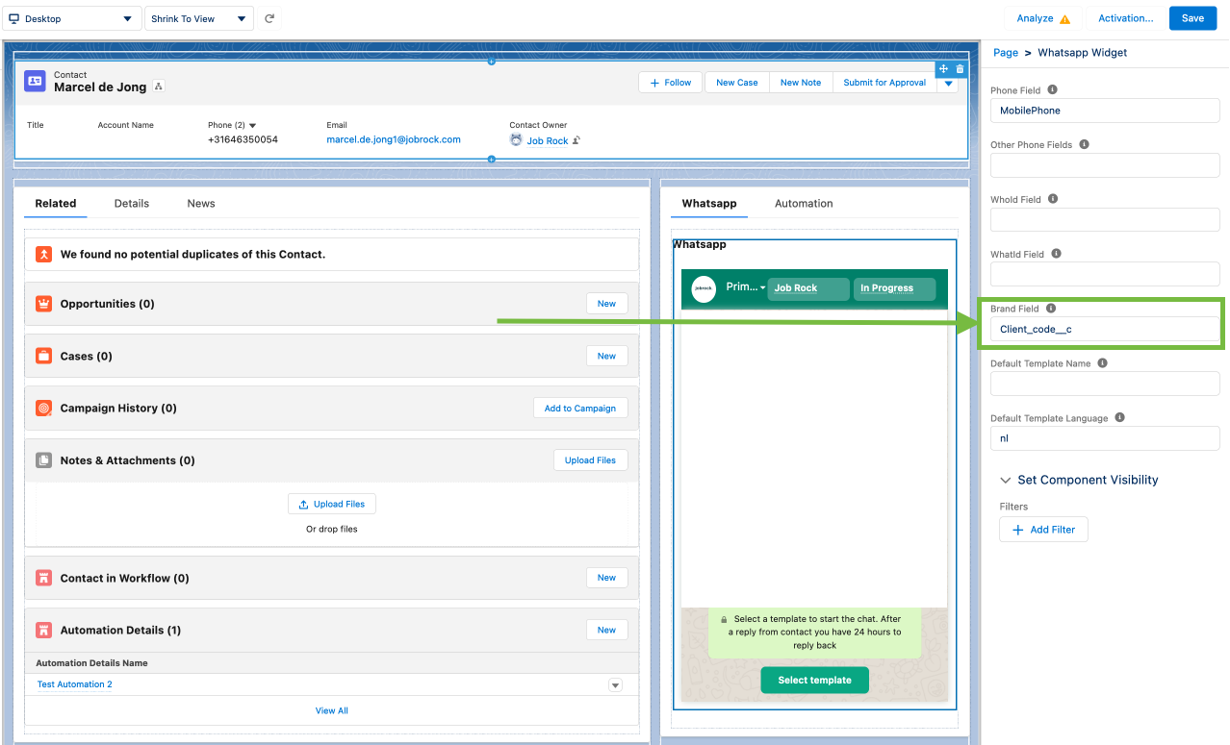Click the Analyze button

1043,18
